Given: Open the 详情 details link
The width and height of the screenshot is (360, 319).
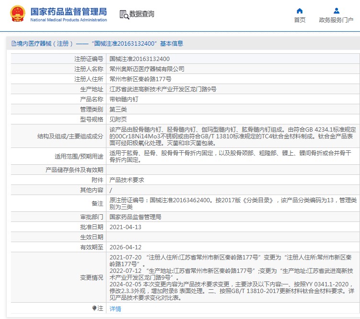Looking at the screenshot, I should pos(115,308).
